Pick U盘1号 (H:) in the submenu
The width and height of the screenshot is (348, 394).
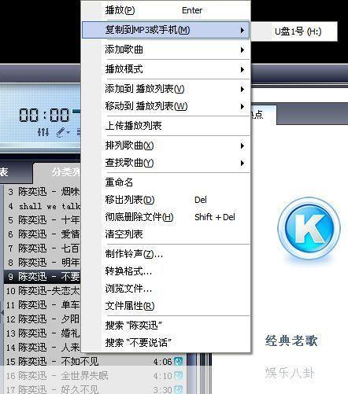tap(294, 31)
